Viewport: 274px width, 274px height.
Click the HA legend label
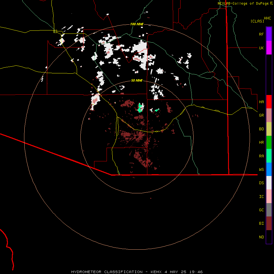[261, 102]
